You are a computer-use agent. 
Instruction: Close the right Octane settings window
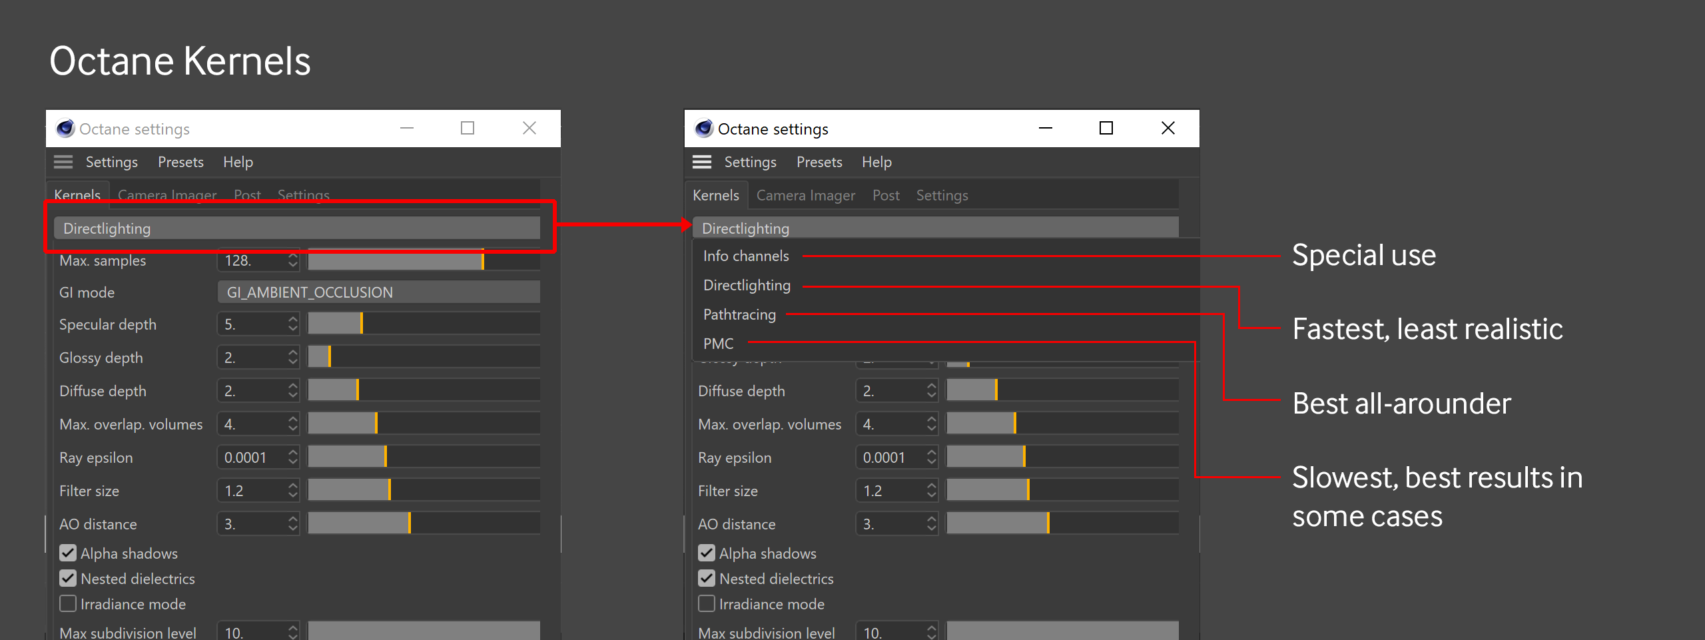point(1168,128)
